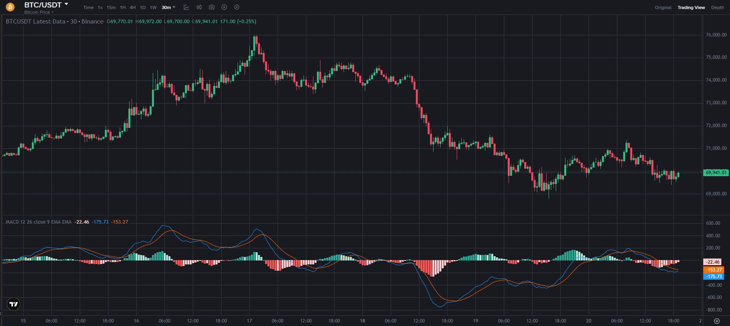
Task: Choose the 1D interval
Action: (143, 7)
